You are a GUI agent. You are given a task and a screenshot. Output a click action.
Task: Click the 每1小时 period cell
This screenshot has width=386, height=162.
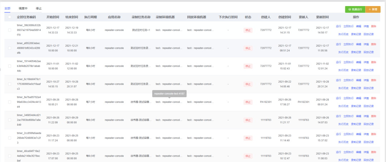90,138
